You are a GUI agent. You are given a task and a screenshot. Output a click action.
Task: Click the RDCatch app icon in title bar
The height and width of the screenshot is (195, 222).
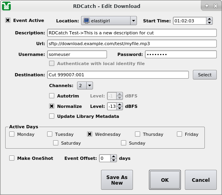pyautogui.click(x=6, y=6)
